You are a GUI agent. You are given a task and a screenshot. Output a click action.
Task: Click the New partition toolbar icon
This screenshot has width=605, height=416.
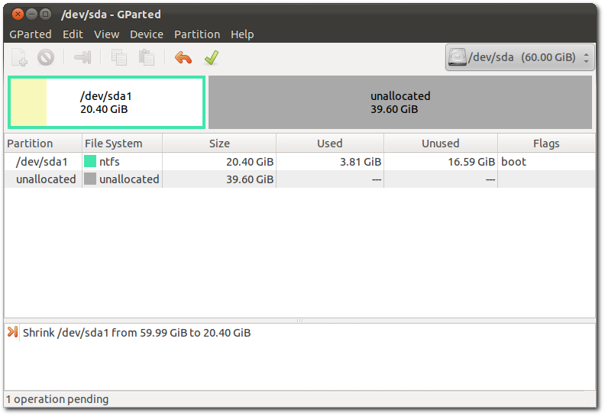point(19,57)
